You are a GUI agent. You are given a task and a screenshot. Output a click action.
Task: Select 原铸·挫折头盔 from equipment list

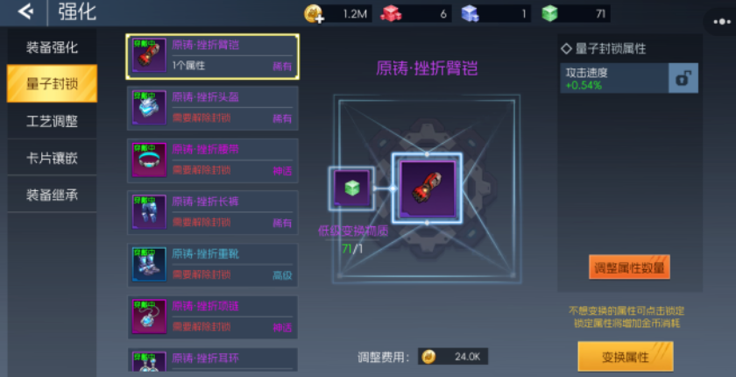point(213,108)
